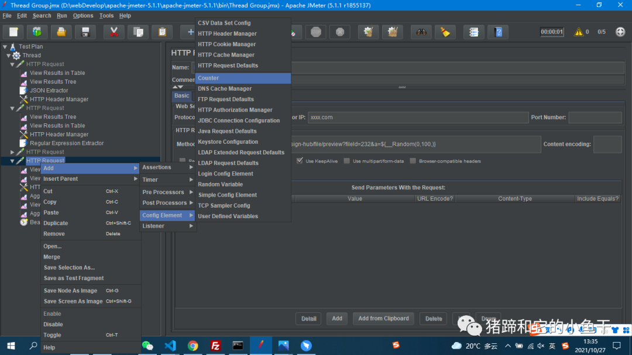This screenshot has width=632, height=355.
Task: Open the Timer submenu
Action: tap(167, 180)
